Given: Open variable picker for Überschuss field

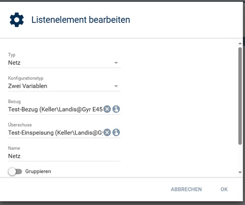Looking at the screenshot, I should 116,132.
